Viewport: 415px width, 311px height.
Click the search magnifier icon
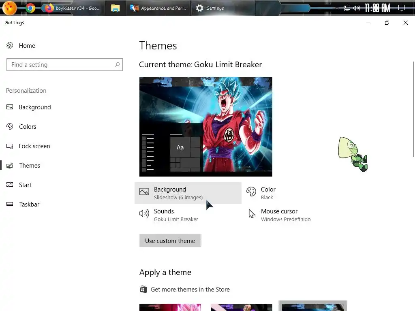(117, 64)
